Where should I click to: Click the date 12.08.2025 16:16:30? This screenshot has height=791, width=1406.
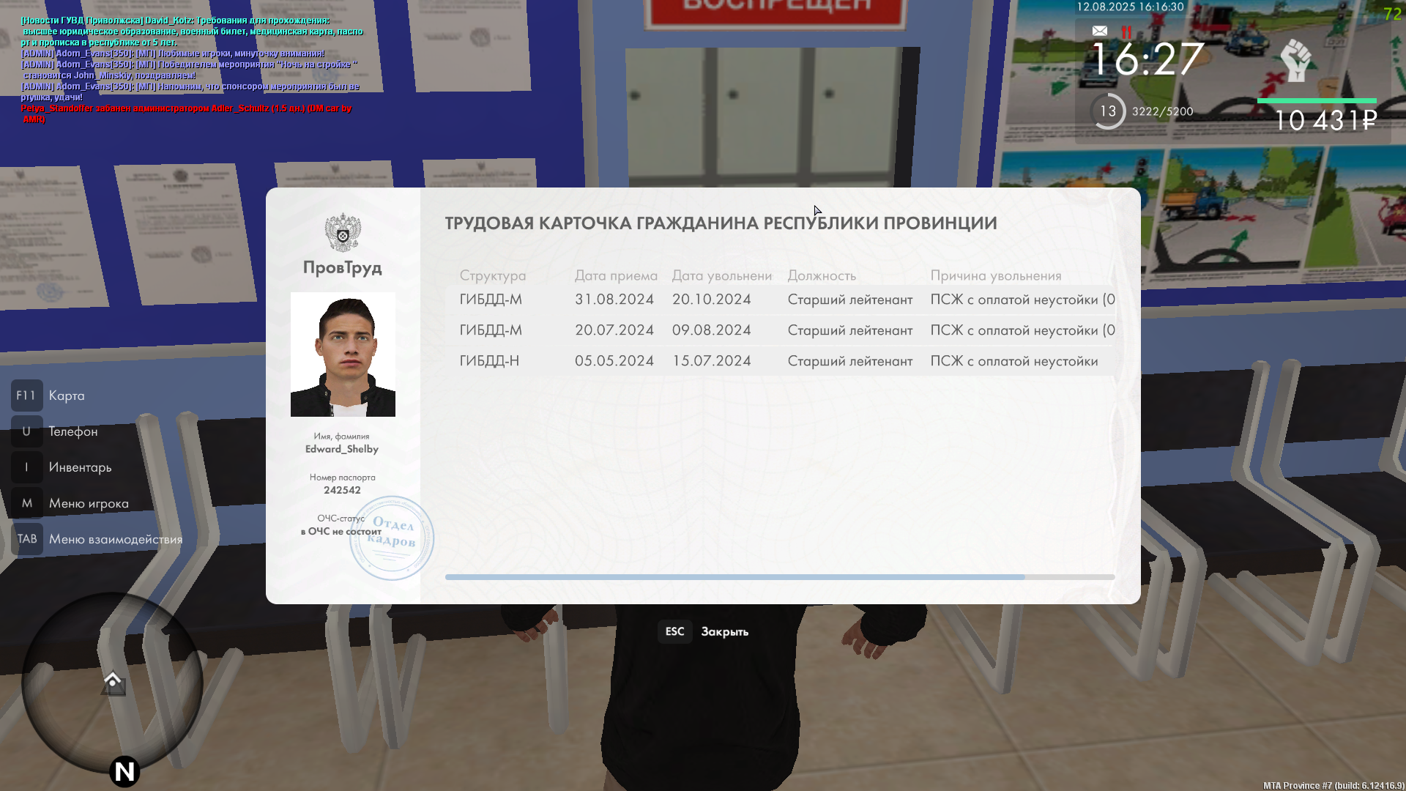click(1130, 7)
